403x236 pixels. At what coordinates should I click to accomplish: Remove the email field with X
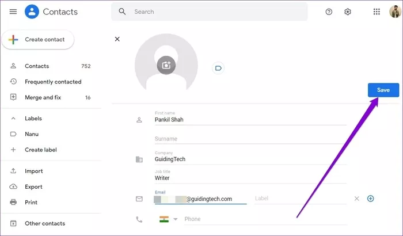(357, 199)
